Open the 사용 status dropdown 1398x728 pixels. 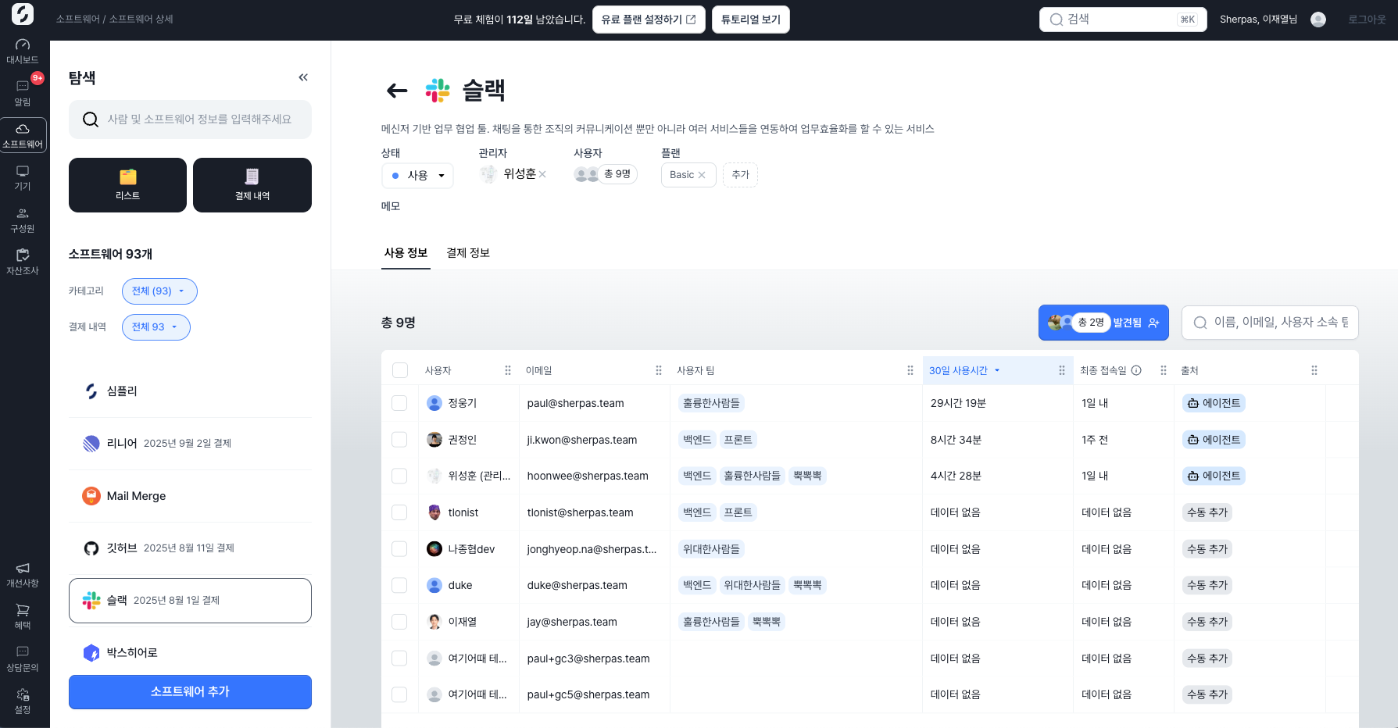[417, 175]
